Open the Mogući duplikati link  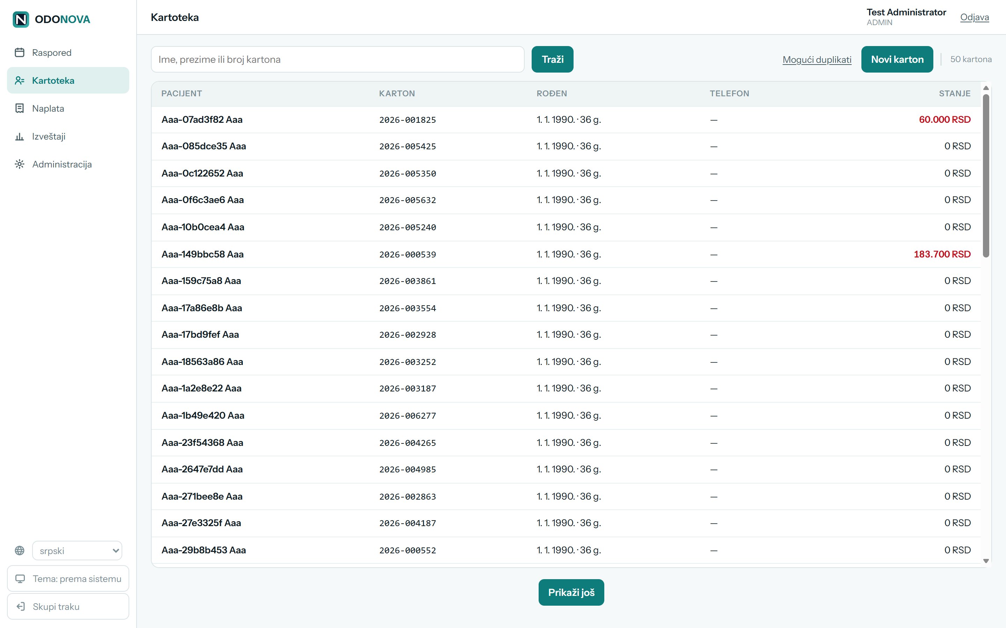817,59
